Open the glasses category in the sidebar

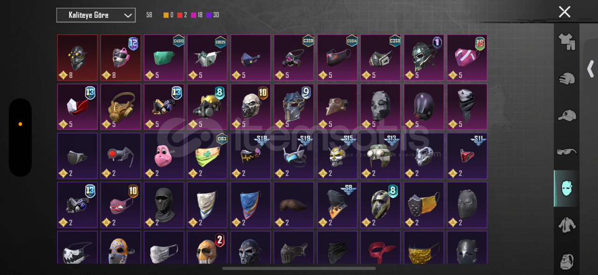click(566, 152)
